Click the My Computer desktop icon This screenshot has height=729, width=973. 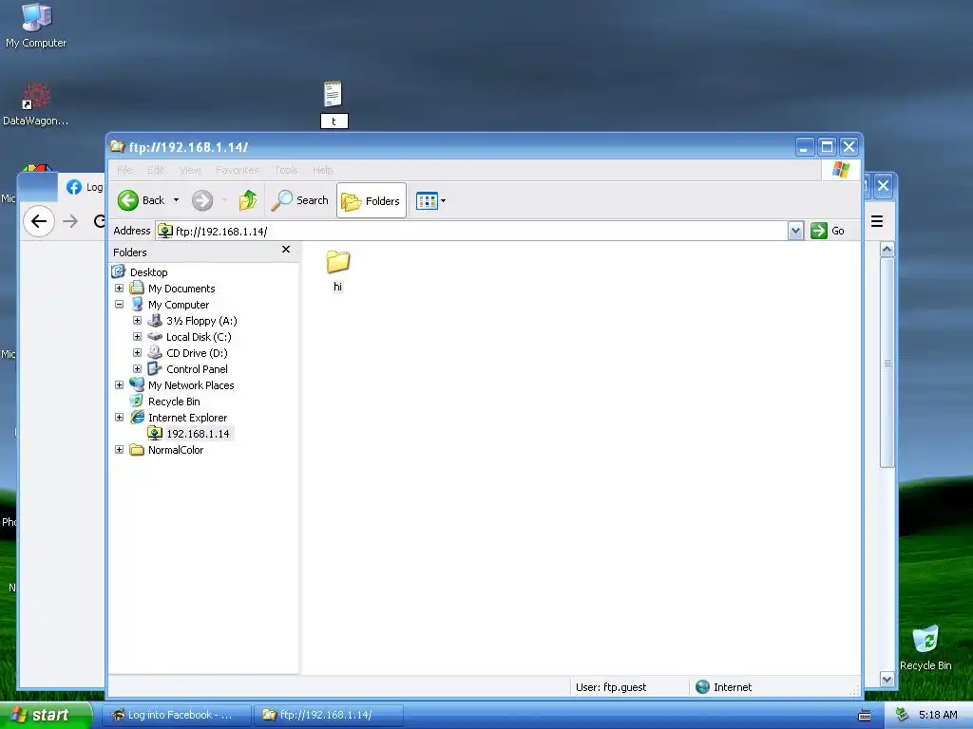[x=36, y=26]
